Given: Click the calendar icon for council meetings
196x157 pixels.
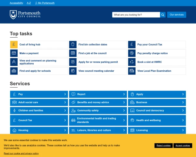Looking at the screenshot, I should point(73,71).
